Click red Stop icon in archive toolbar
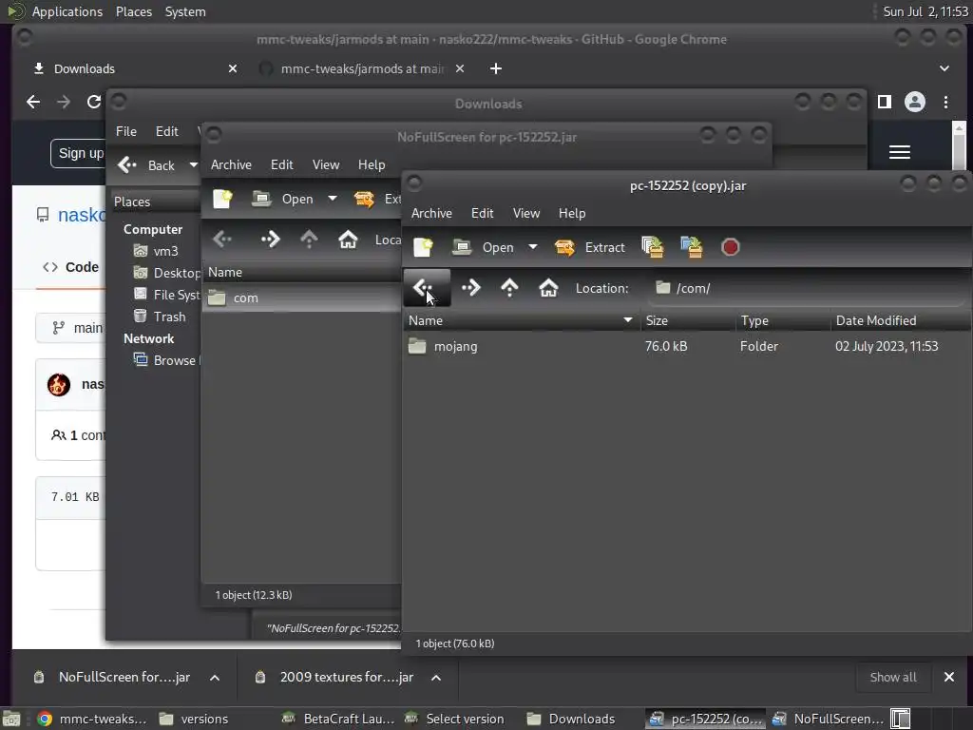The image size is (973, 730). point(731,247)
